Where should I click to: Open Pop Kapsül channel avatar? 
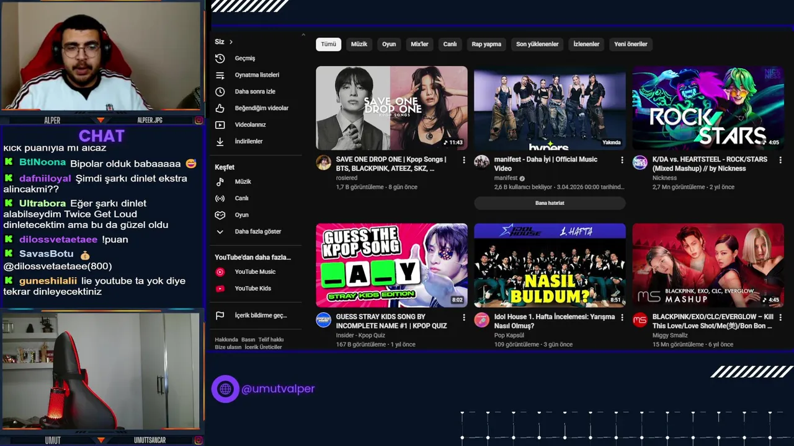[x=481, y=320]
